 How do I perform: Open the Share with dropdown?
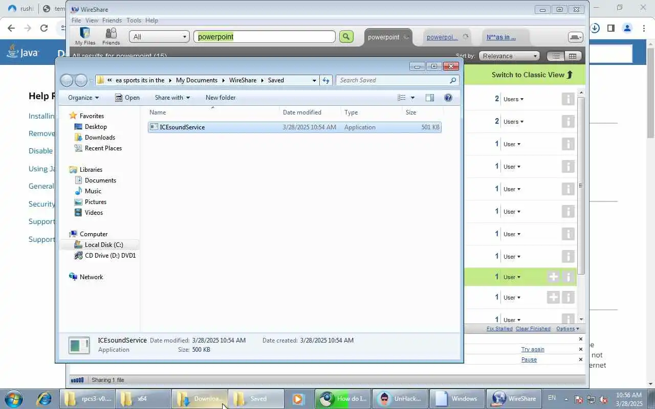pyautogui.click(x=172, y=98)
